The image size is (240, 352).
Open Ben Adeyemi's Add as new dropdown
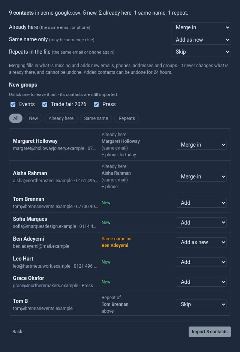point(201,242)
